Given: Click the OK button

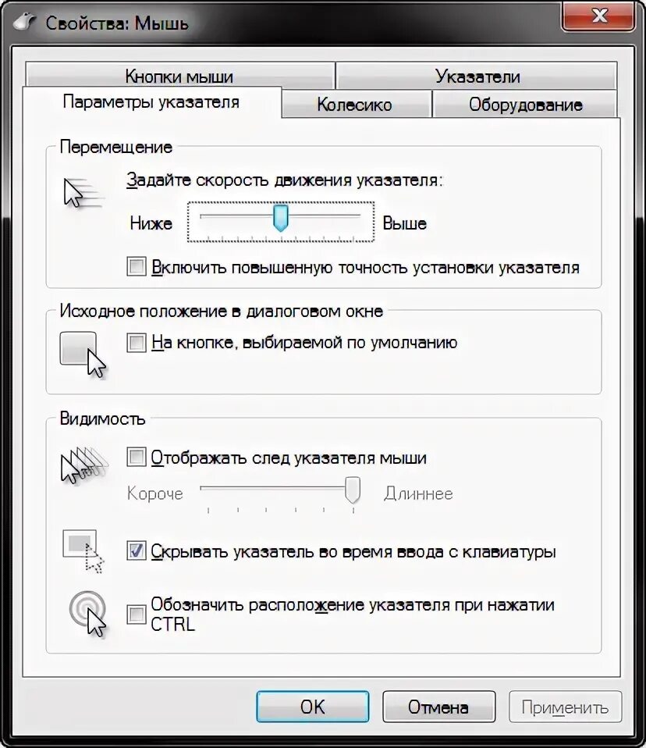Looking at the screenshot, I should coord(312,707).
